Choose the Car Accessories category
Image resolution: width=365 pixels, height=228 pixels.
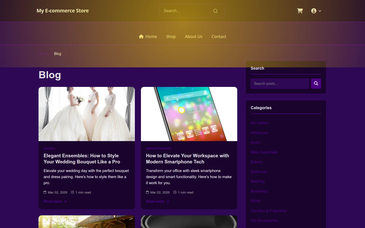click(264, 220)
